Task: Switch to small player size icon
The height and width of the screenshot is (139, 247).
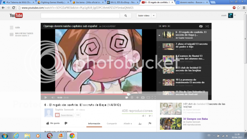Action: [143, 98]
